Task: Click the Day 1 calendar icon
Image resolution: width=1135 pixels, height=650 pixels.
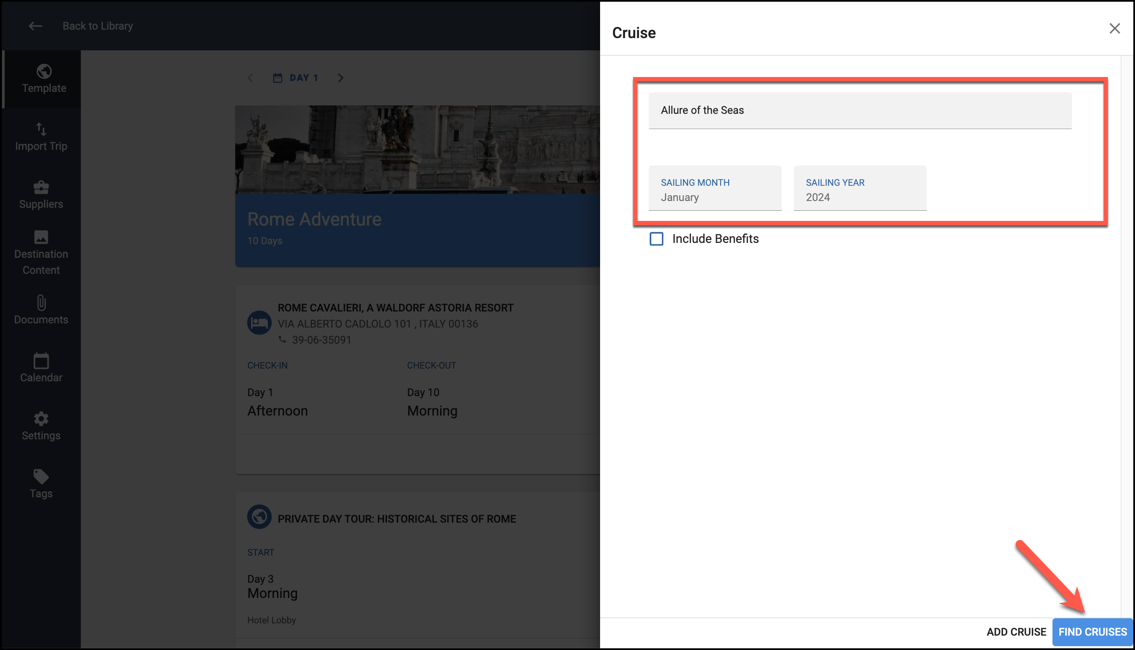Action: [278, 78]
